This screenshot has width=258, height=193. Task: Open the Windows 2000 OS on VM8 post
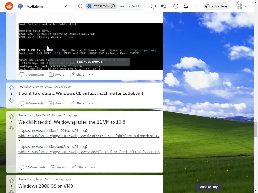click(x=46, y=186)
